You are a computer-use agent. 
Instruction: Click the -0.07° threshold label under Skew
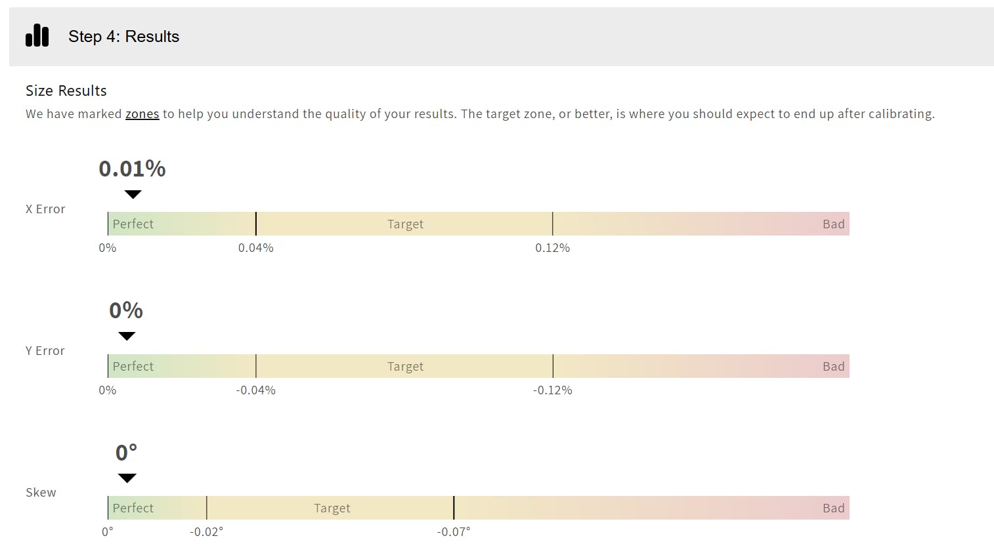point(454,532)
